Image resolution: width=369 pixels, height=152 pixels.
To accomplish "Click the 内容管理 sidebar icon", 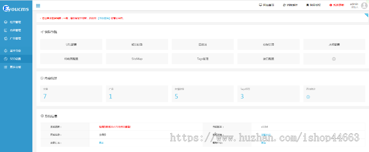I will pos(6,30).
